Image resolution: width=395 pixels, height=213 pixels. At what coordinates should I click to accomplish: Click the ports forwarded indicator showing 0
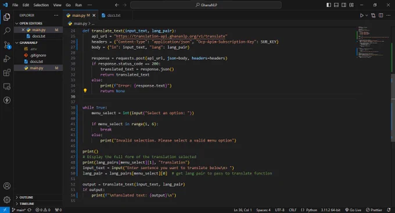point(58,210)
